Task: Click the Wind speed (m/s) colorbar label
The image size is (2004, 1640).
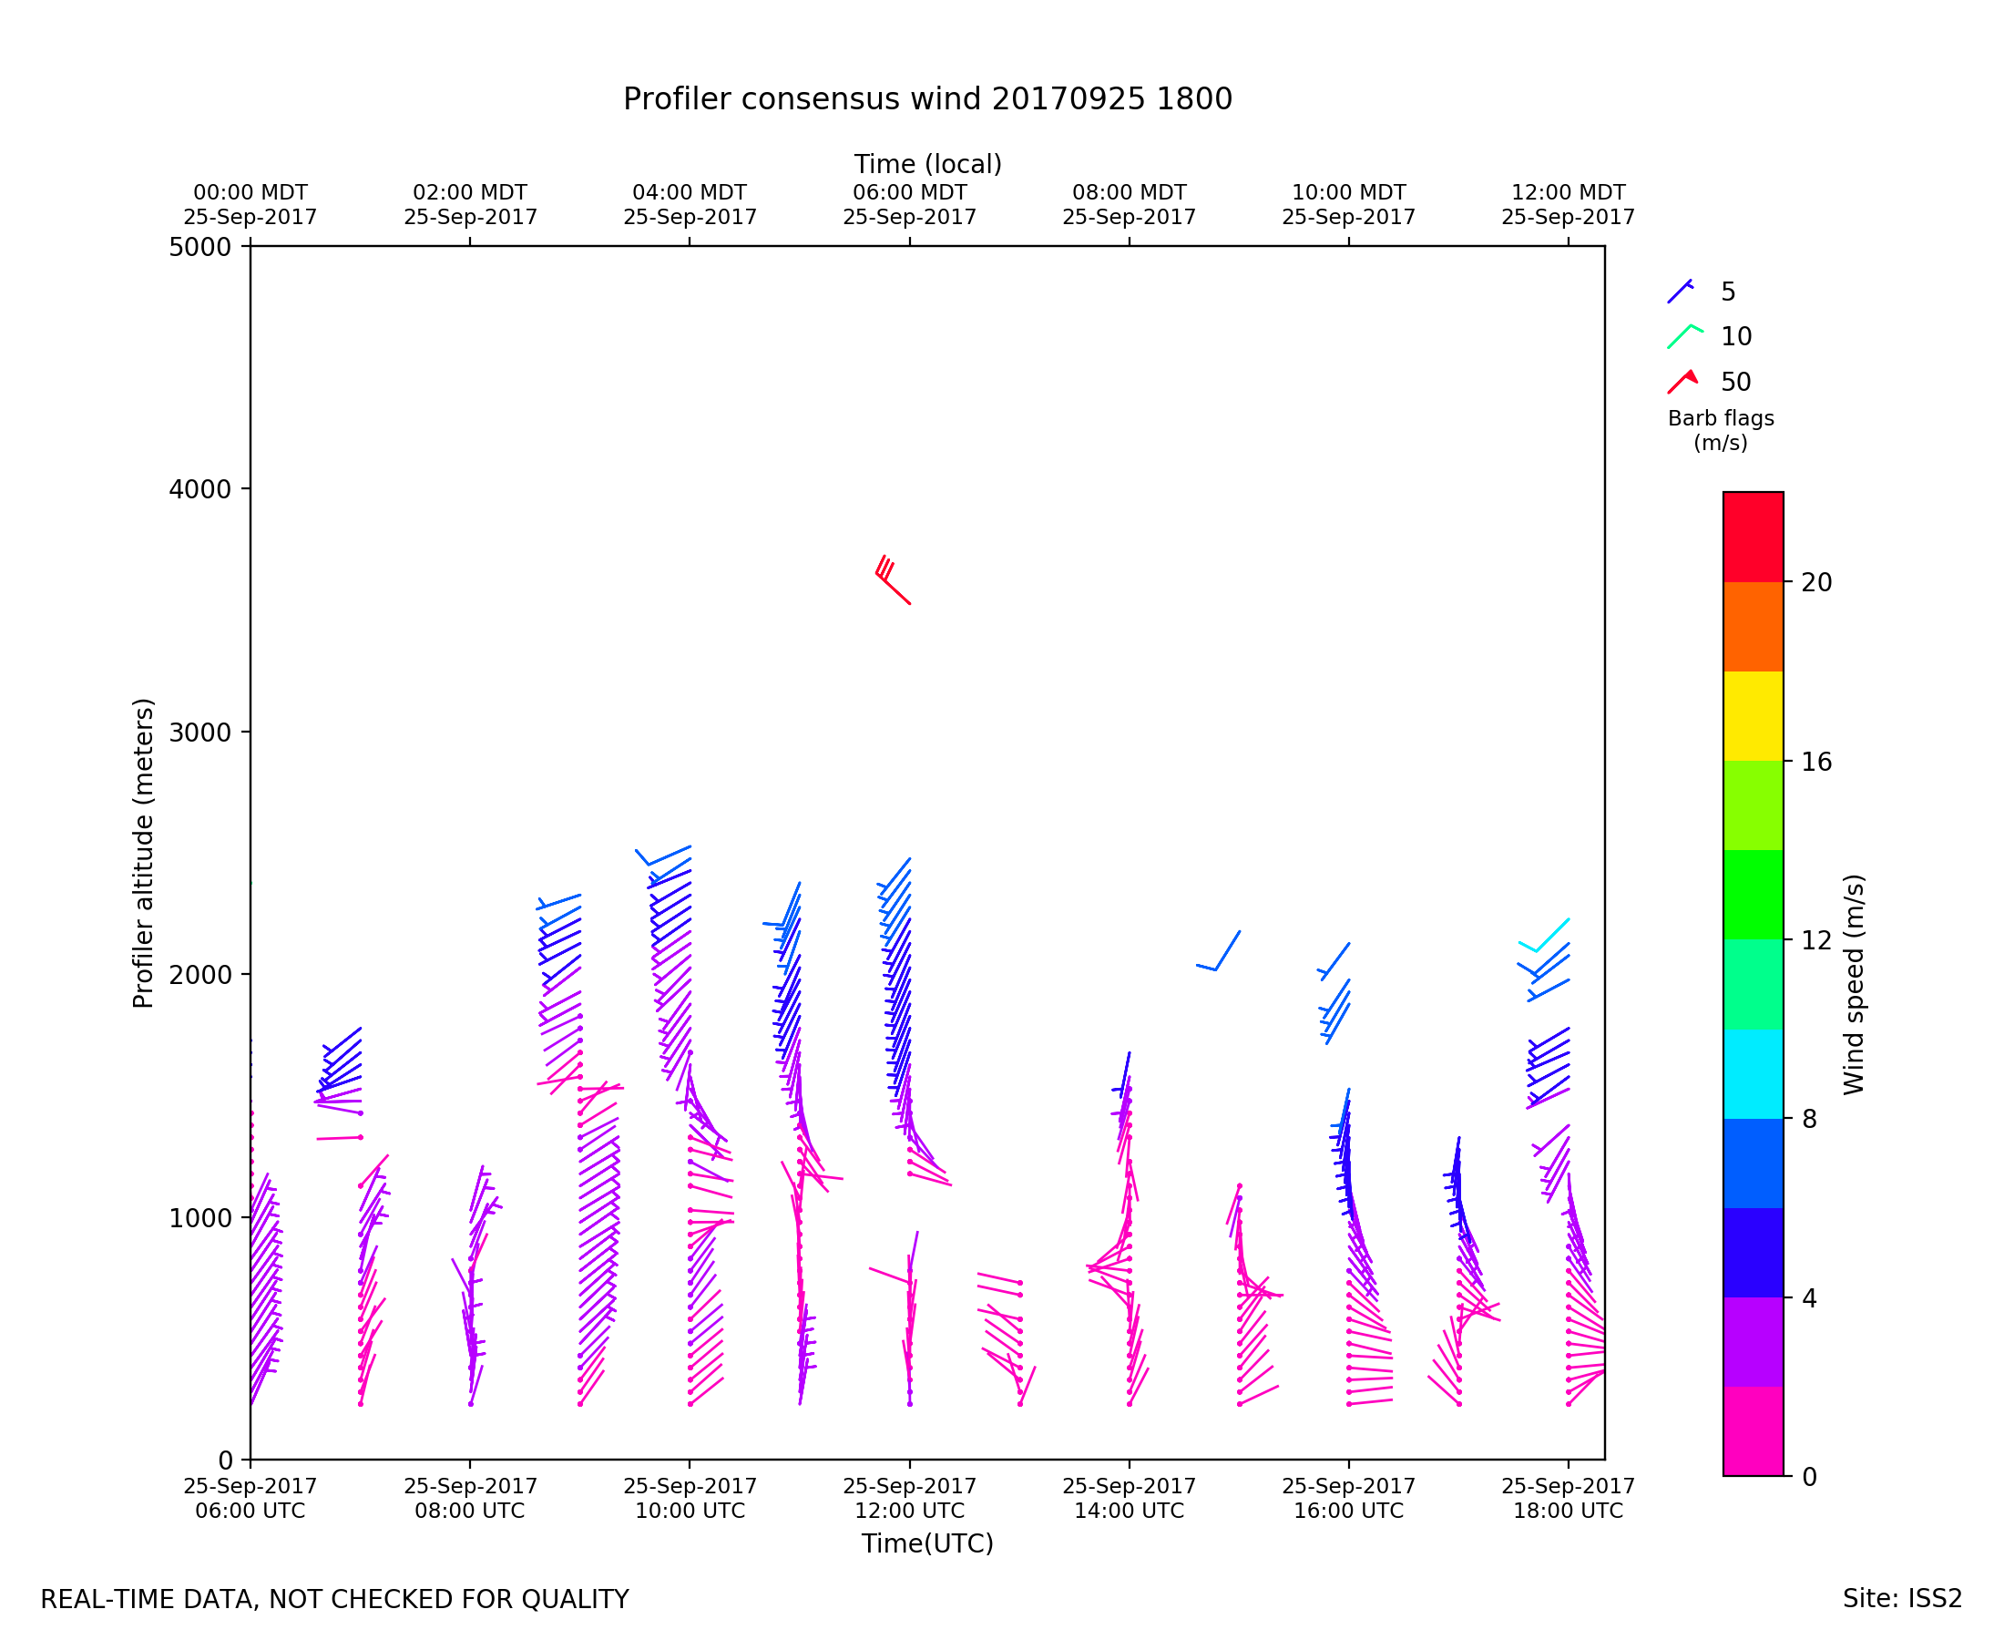Action: pyautogui.click(x=1854, y=984)
